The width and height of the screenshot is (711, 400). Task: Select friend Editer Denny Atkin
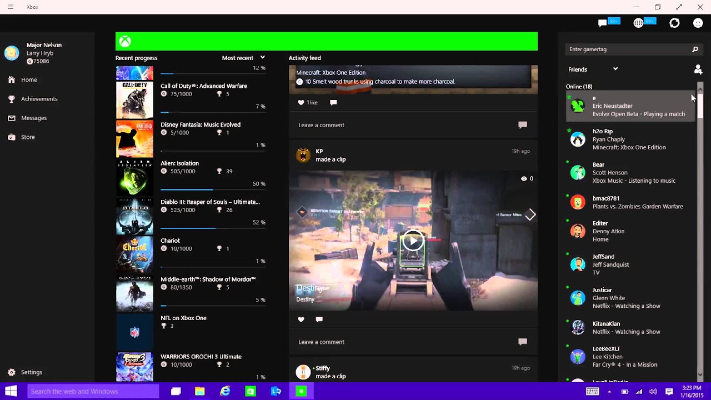(631, 231)
